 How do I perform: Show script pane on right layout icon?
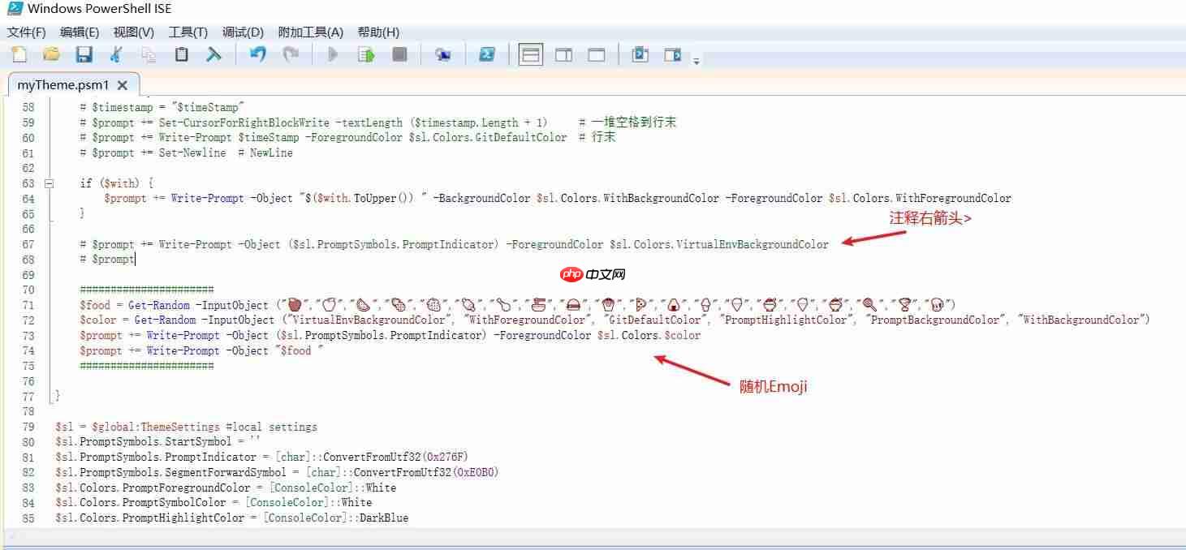click(563, 54)
